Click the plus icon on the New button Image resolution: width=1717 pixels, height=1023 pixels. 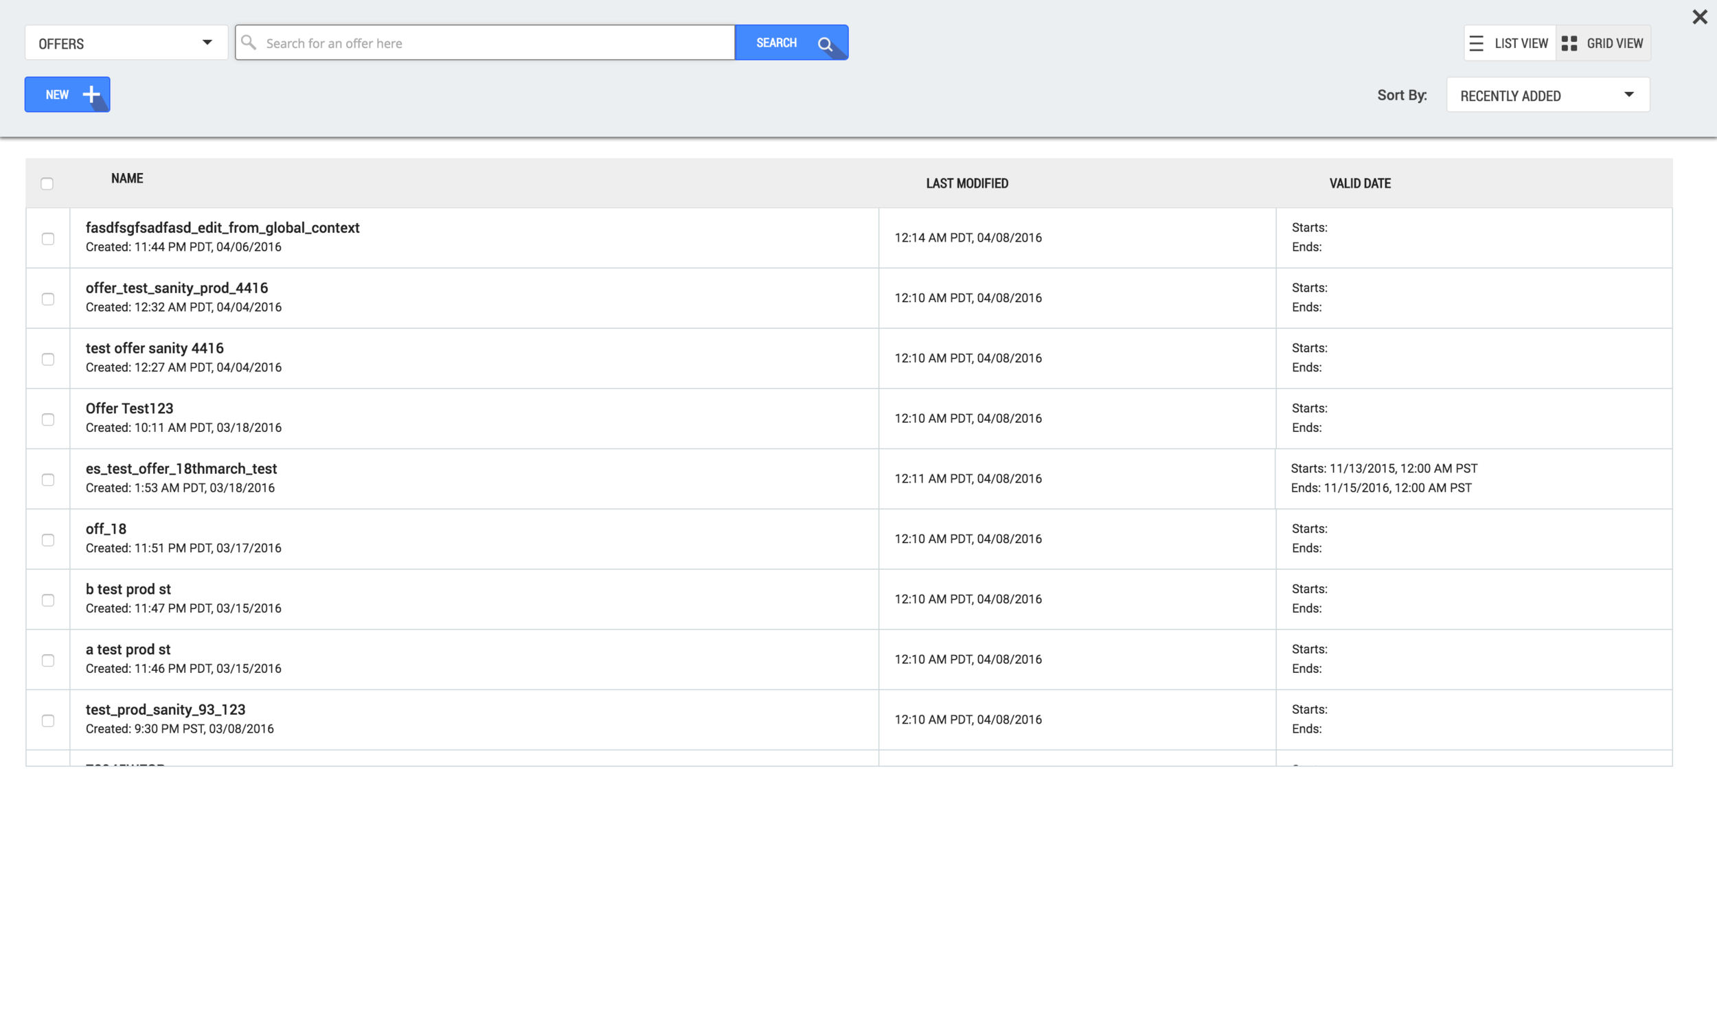pos(91,95)
